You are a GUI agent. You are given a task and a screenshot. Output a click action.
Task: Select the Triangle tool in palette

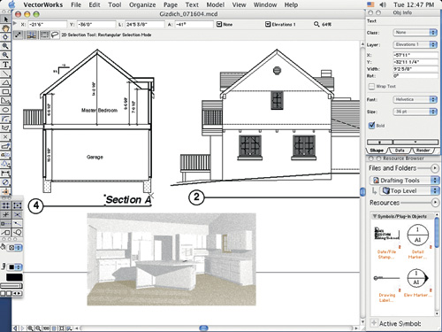tap(5, 82)
